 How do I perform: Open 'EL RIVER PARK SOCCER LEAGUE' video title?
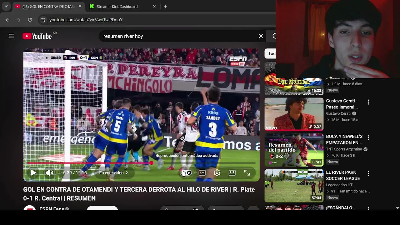pos(343,175)
